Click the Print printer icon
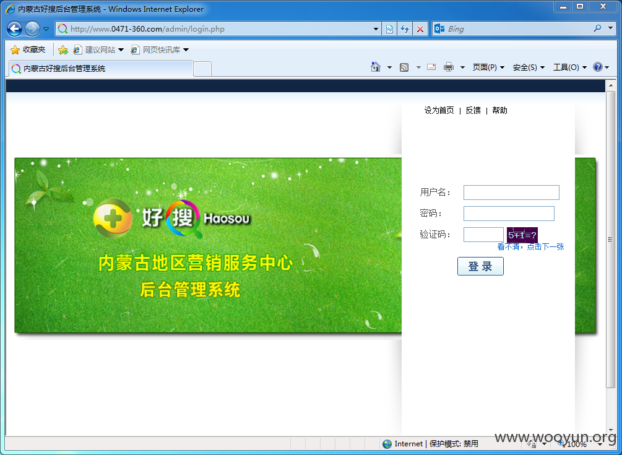The image size is (622, 455). 448,67
